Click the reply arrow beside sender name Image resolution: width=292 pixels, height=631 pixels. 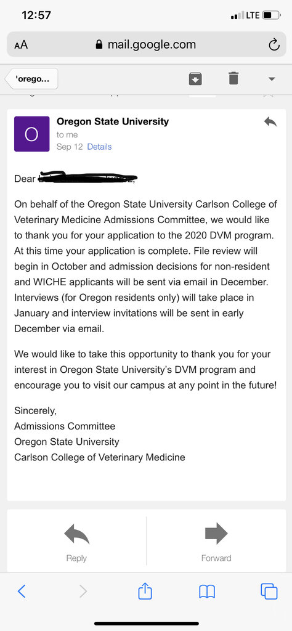click(270, 121)
